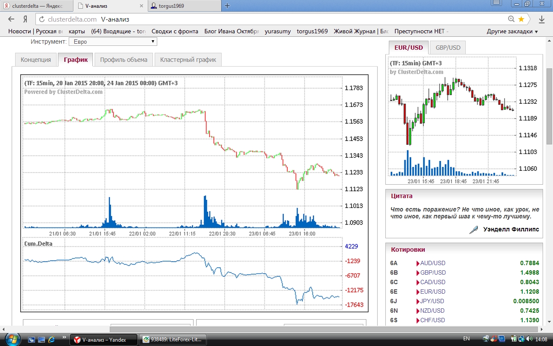Open the Windows Start orb
553x346 pixels.
tap(11, 339)
